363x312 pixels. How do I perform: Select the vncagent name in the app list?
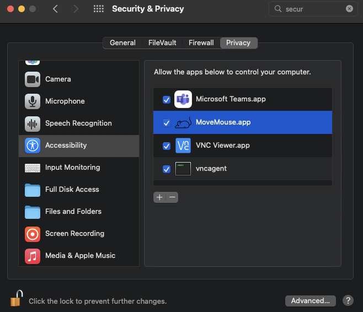211,169
